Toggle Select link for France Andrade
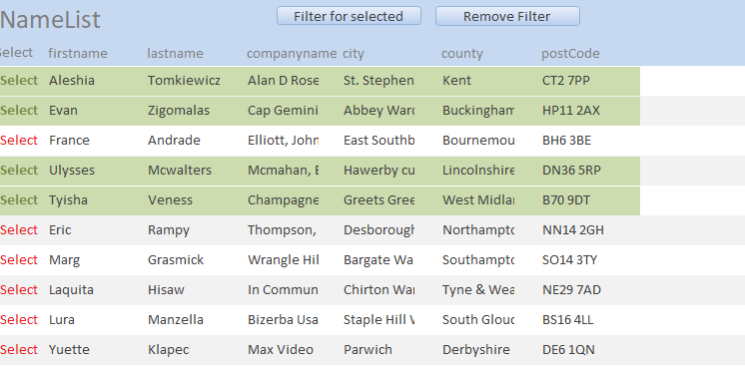Image resolution: width=745 pixels, height=367 pixels. [19, 141]
